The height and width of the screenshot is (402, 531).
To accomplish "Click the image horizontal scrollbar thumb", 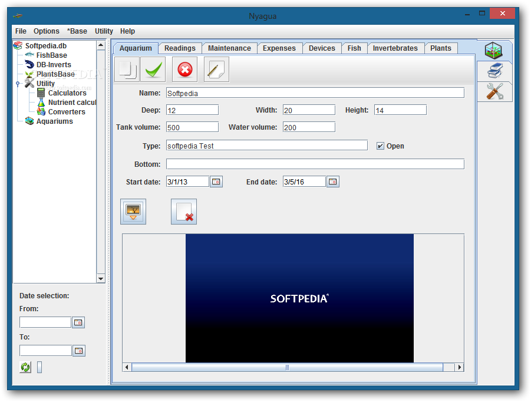I will [287, 367].
